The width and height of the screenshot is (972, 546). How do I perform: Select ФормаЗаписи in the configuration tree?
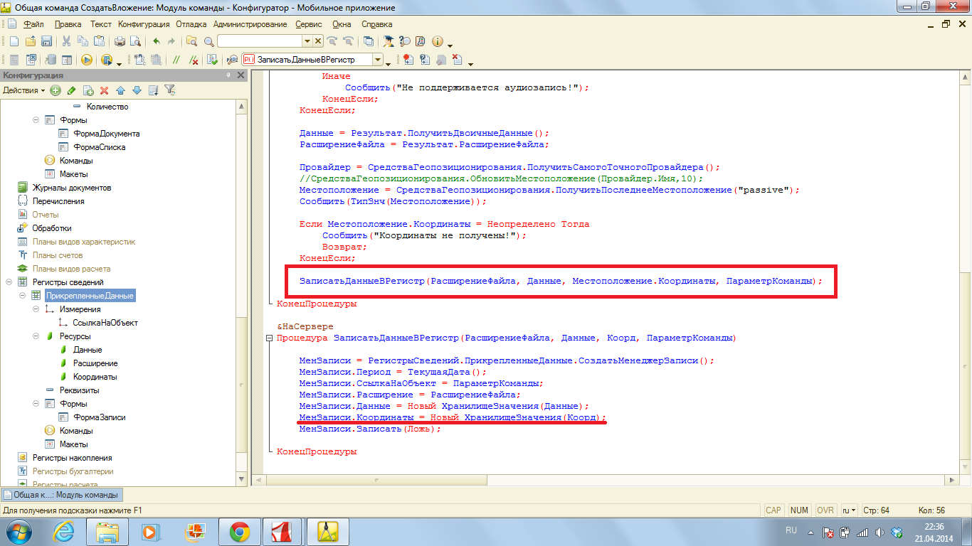point(99,417)
